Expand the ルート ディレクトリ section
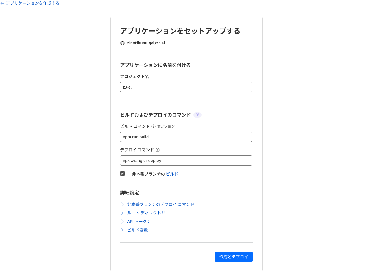 pyautogui.click(x=146, y=213)
